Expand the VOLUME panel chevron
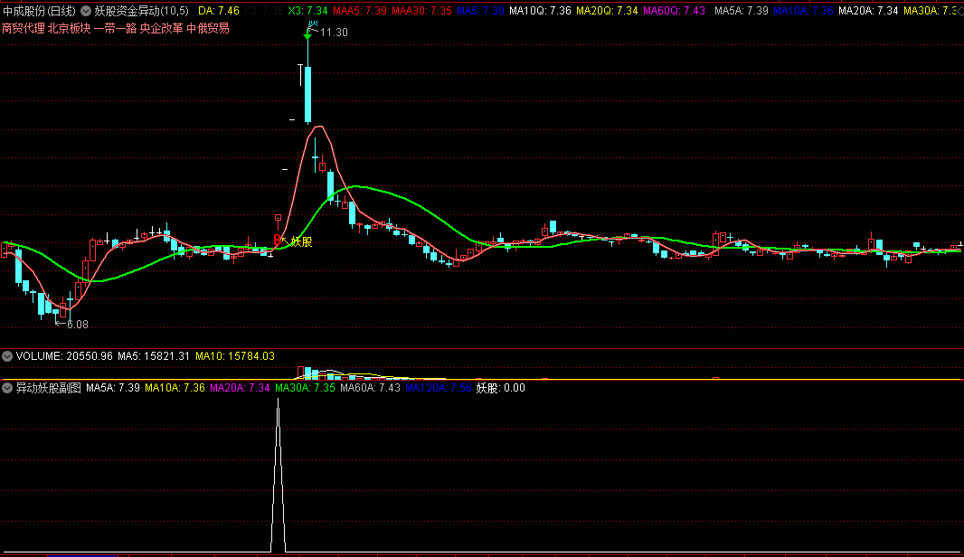The width and height of the screenshot is (964, 557). (7, 356)
